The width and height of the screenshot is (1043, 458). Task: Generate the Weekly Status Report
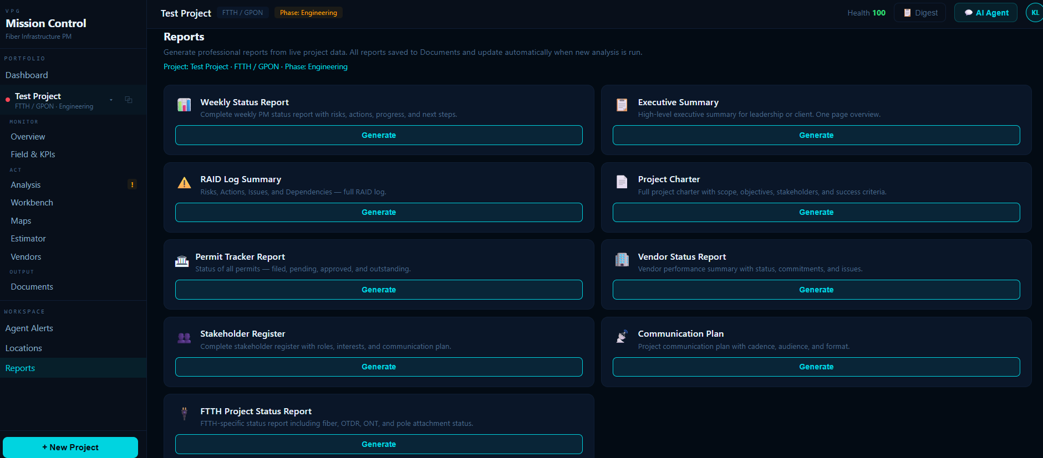(x=379, y=135)
